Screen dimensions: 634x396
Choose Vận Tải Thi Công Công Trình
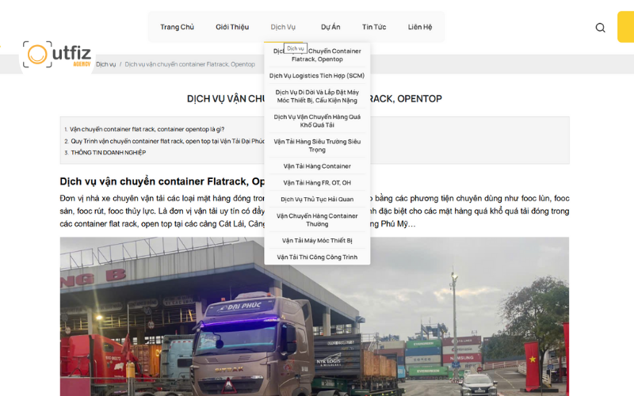click(317, 257)
